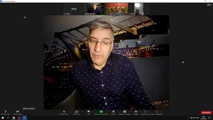Select Лариса participant thumbnail with red background

[117, 9]
